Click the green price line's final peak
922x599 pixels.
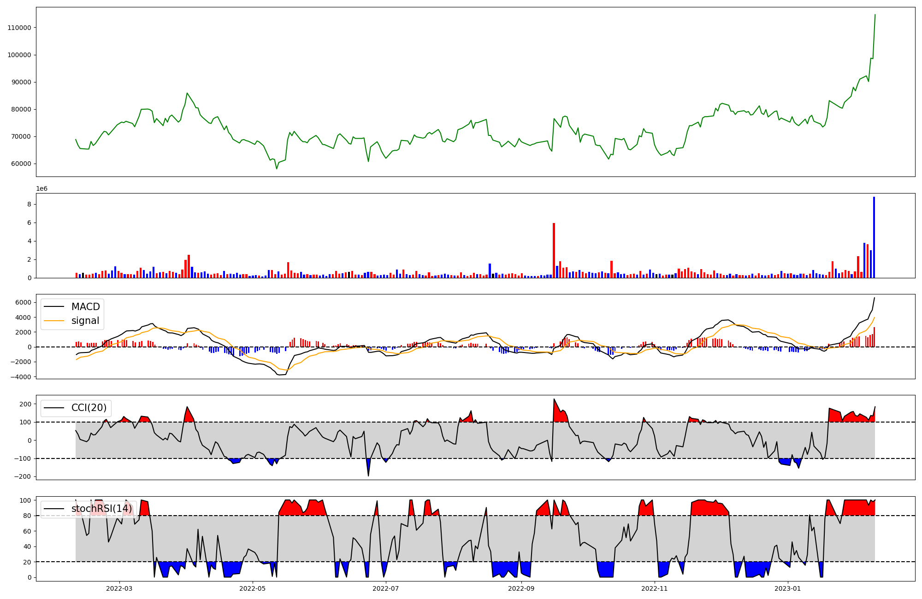point(875,15)
